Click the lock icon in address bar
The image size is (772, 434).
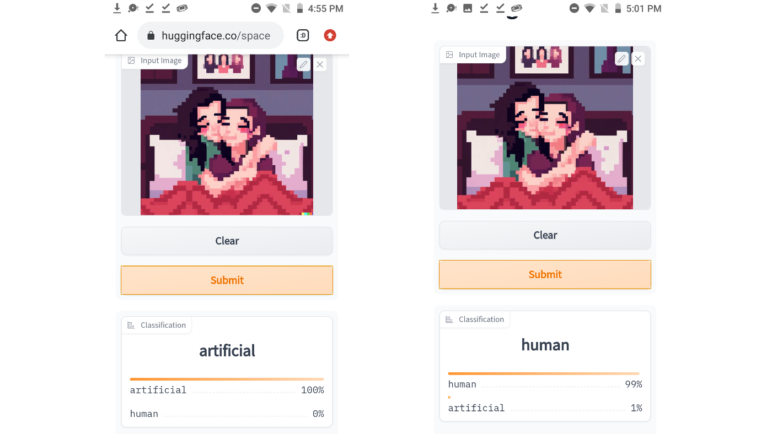coord(151,36)
